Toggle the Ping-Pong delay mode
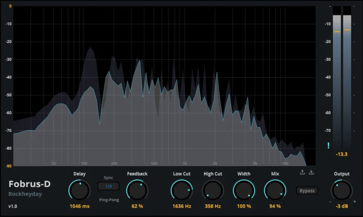Image resolution: width=363 pixels, height=217 pixels. pos(109,200)
